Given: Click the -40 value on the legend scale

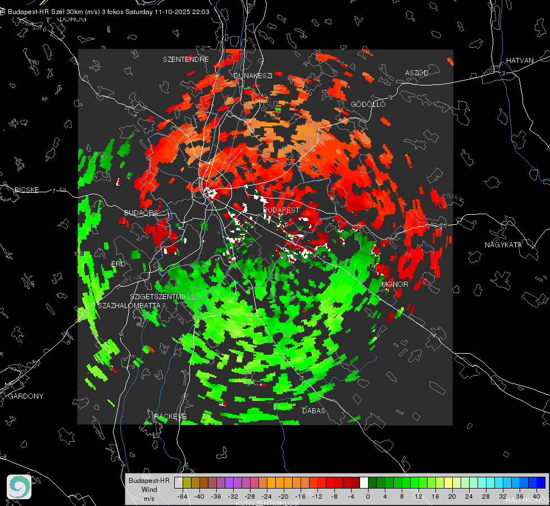Looking at the screenshot, I should (x=199, y=496).
